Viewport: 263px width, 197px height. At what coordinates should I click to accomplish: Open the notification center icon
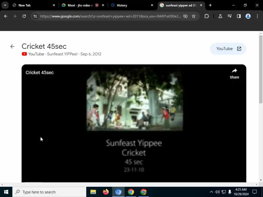pyautogui.click(x=255, y=192)
